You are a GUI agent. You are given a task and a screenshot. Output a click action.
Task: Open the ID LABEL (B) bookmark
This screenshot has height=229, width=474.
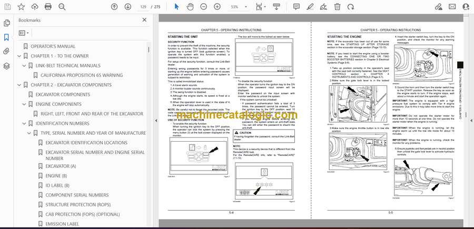point(57,185)
